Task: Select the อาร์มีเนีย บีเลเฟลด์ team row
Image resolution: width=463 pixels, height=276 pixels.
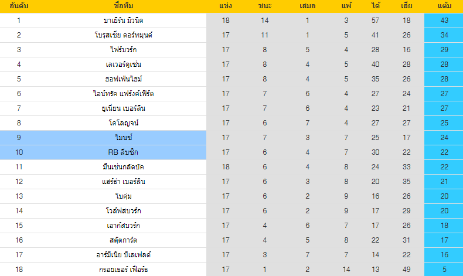Action: (x=231, y=255)
